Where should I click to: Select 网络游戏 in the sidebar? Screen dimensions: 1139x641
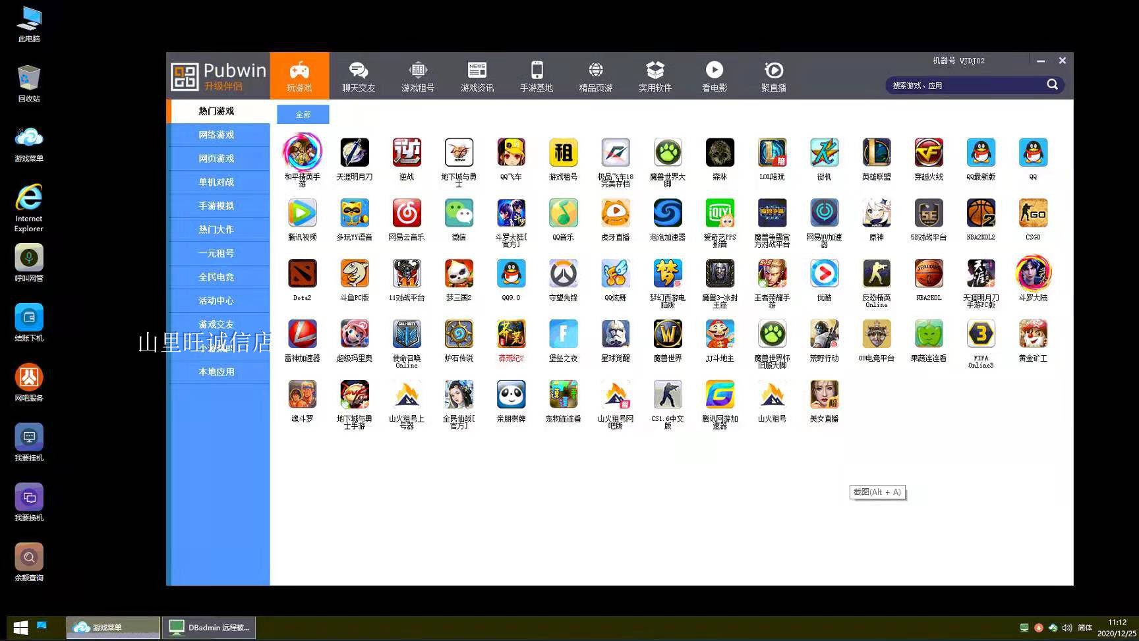[218, 135]
